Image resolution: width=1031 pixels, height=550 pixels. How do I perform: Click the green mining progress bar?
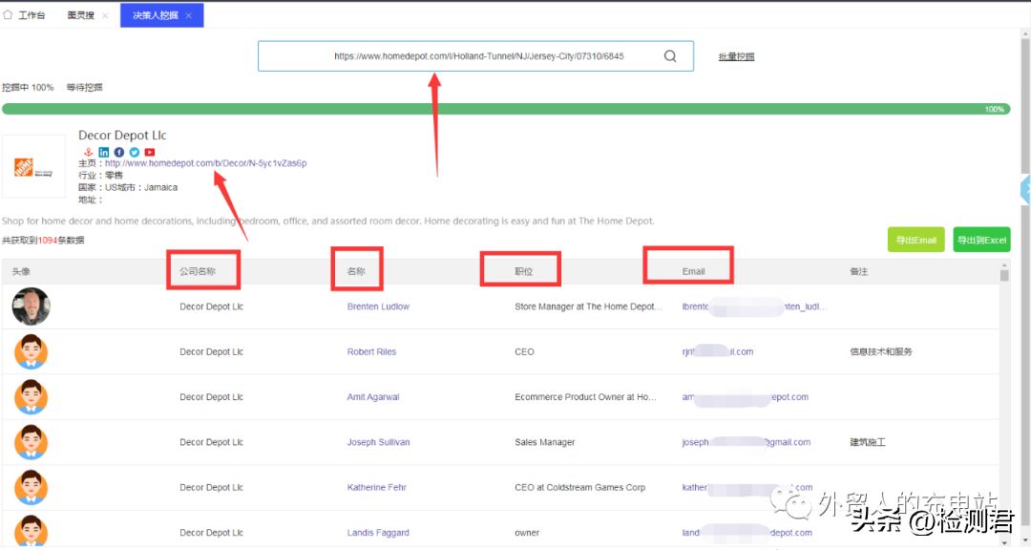coord(506,109)
